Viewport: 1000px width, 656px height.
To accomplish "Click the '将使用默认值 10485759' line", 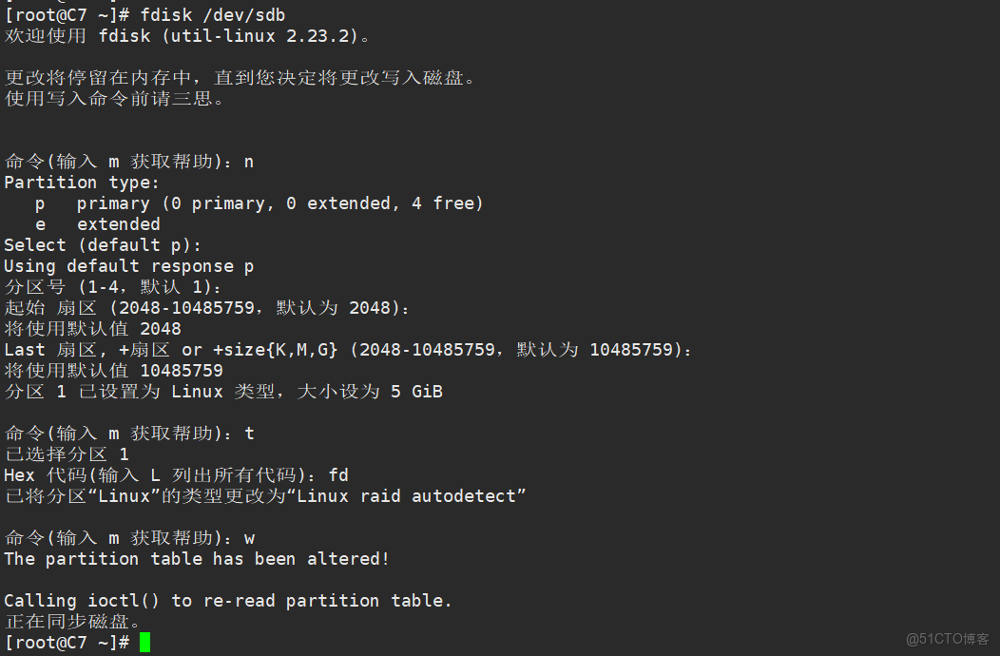I will [113, 371].
